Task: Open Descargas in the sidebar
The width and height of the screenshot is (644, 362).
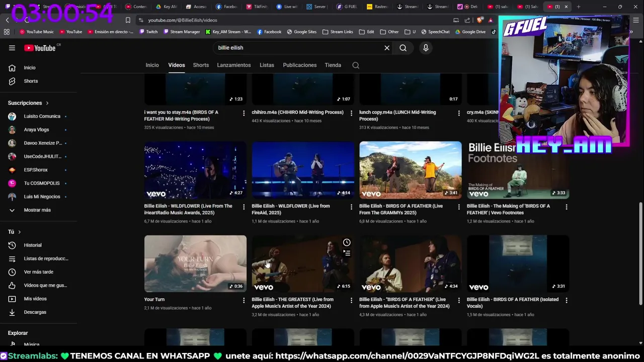Action: pyautogui.click(x=35, y=312)
